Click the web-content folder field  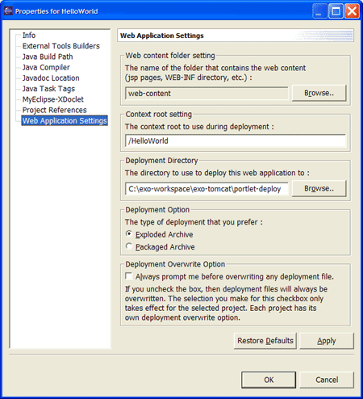pos(207,94)
